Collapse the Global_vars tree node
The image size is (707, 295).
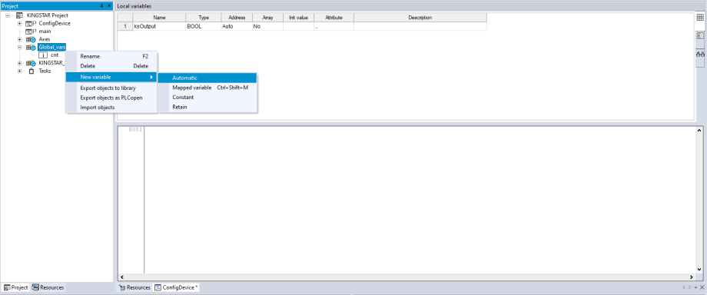(x=19, y=48)
